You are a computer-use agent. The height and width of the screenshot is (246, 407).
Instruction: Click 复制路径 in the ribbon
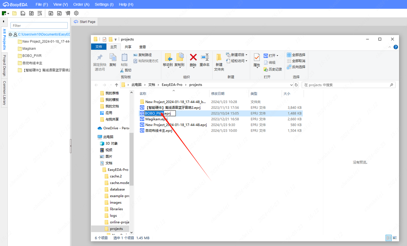click(142, 55)
